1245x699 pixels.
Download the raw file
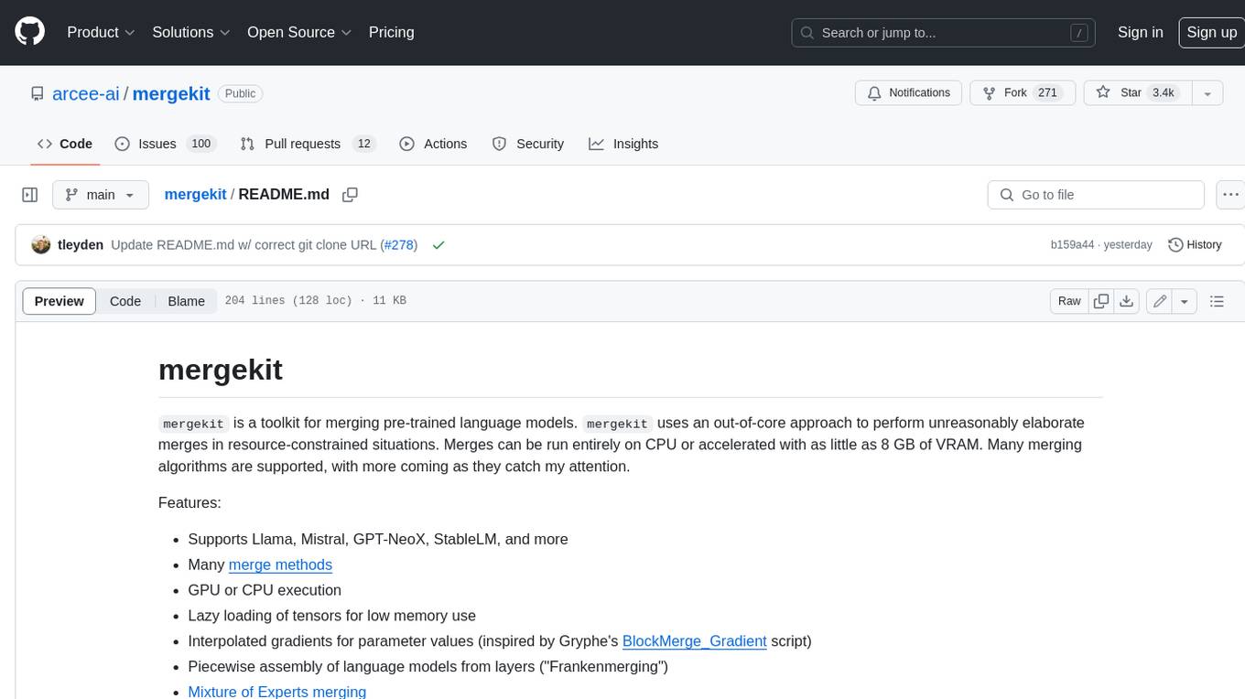1127,301
